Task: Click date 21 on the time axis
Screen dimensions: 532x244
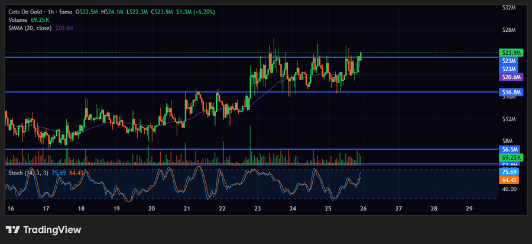Action: [187, 209]
